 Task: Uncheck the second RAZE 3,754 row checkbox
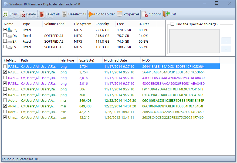click(x=5, y=72)
